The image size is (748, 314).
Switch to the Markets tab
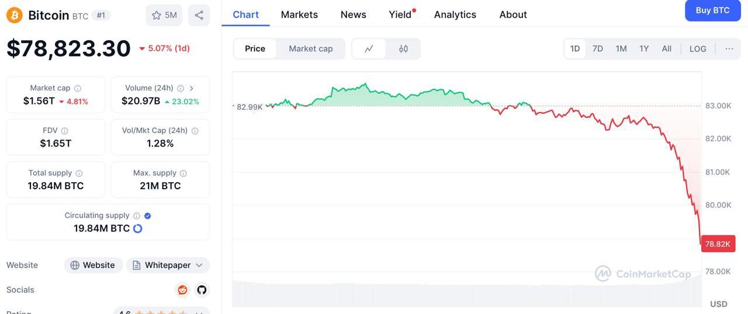point(299,15)
